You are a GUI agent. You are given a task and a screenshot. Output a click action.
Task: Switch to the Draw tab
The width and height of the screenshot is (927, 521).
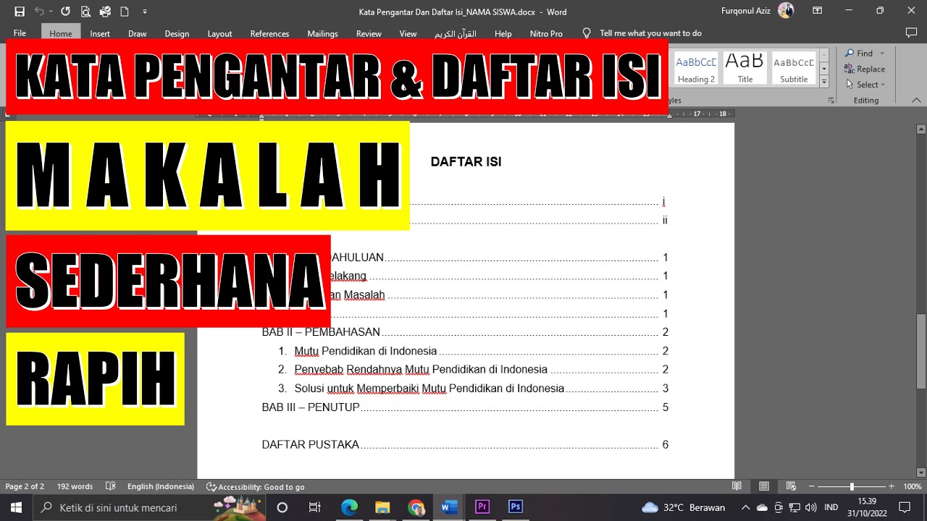click(x=138, y=33)
